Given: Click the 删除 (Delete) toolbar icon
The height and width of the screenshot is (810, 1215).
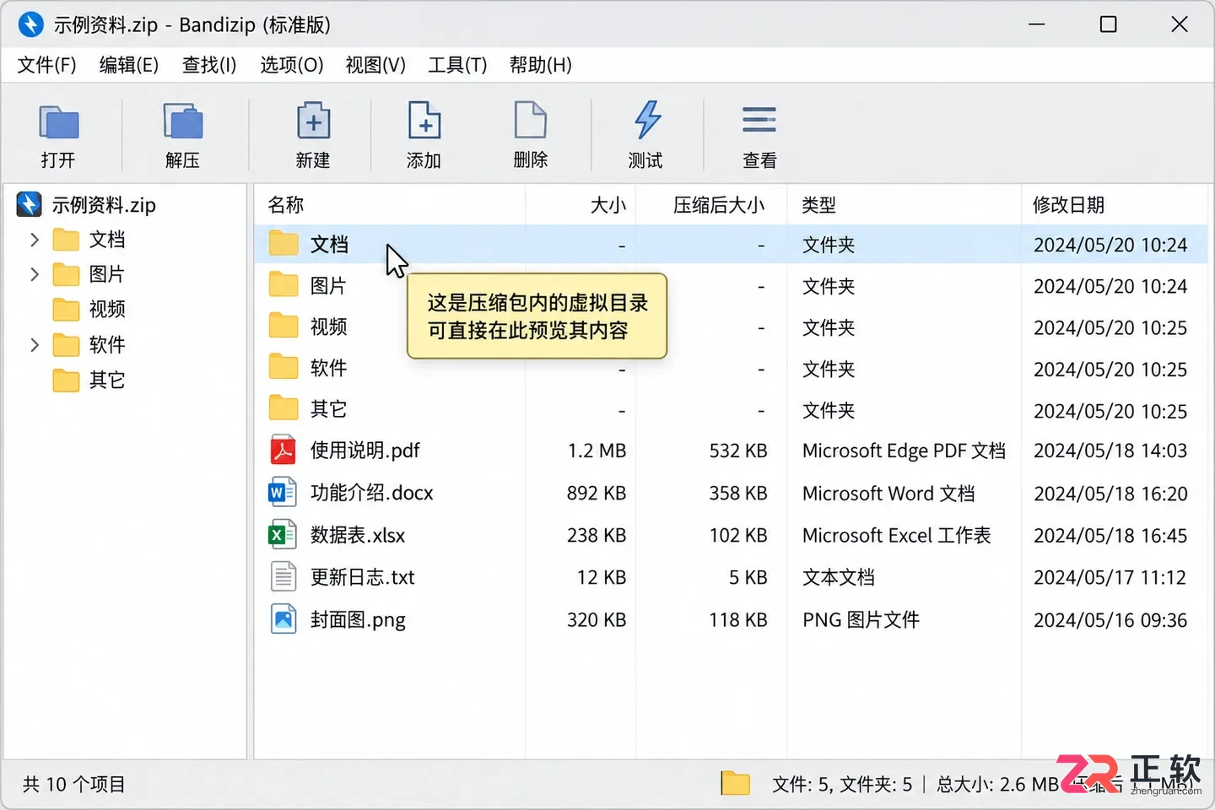Looking at the screenshot, I should 531,121.
